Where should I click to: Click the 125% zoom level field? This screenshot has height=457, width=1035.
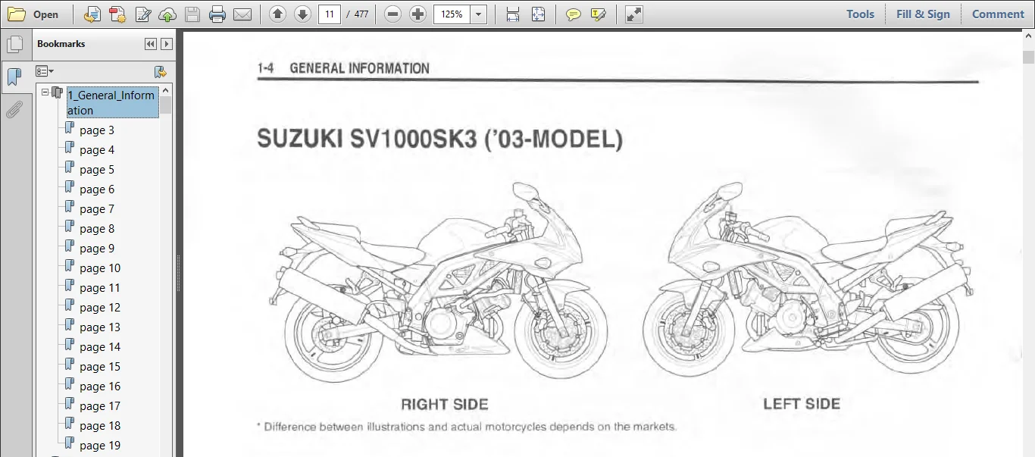tap(452, 14)
